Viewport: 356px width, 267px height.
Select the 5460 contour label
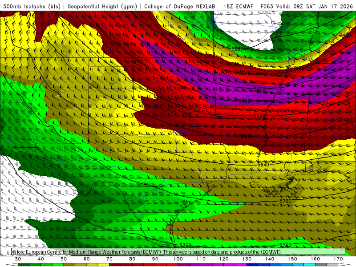[x=245, y=101]
